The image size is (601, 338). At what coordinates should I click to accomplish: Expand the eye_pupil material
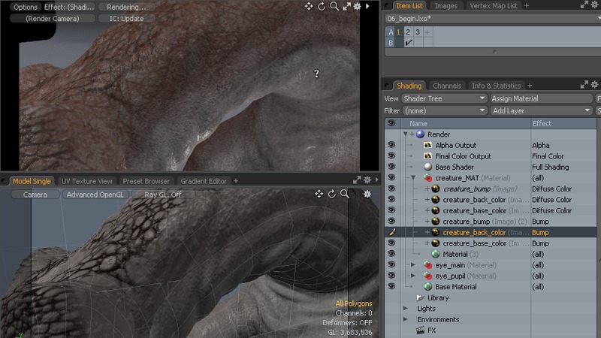pyautogui.click(x=413, y=276)
